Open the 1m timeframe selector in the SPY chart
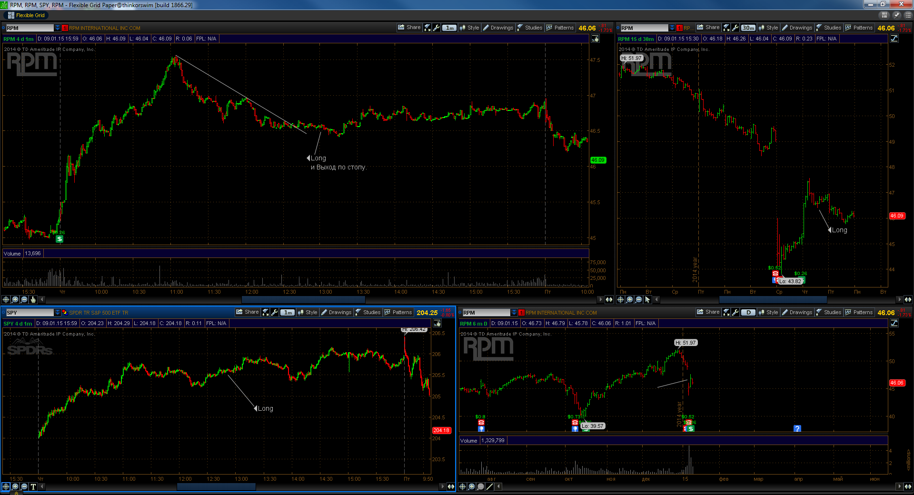 (288, 312)
